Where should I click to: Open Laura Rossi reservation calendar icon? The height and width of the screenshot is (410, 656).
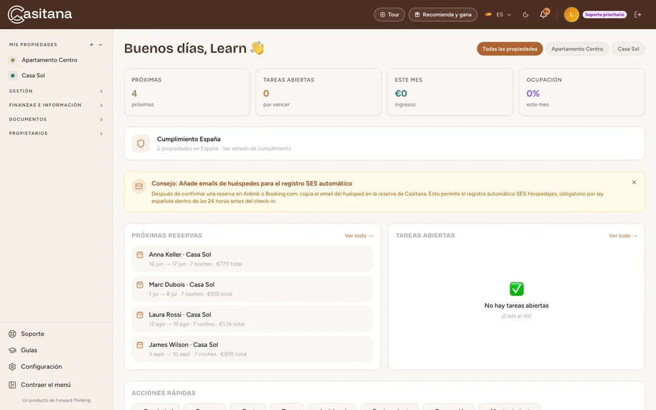point(140,315)
